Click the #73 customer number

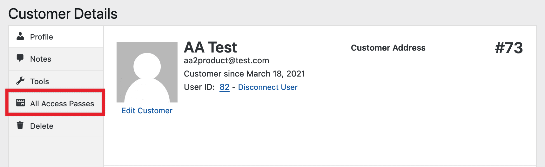click(509, 48)
